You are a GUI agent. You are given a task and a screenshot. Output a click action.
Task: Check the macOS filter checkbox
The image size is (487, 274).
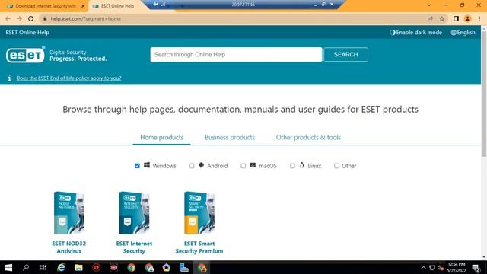(243, 166)
